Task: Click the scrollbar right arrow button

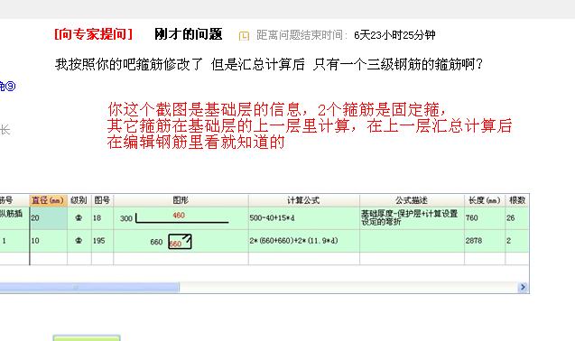Action: point(523,287)
